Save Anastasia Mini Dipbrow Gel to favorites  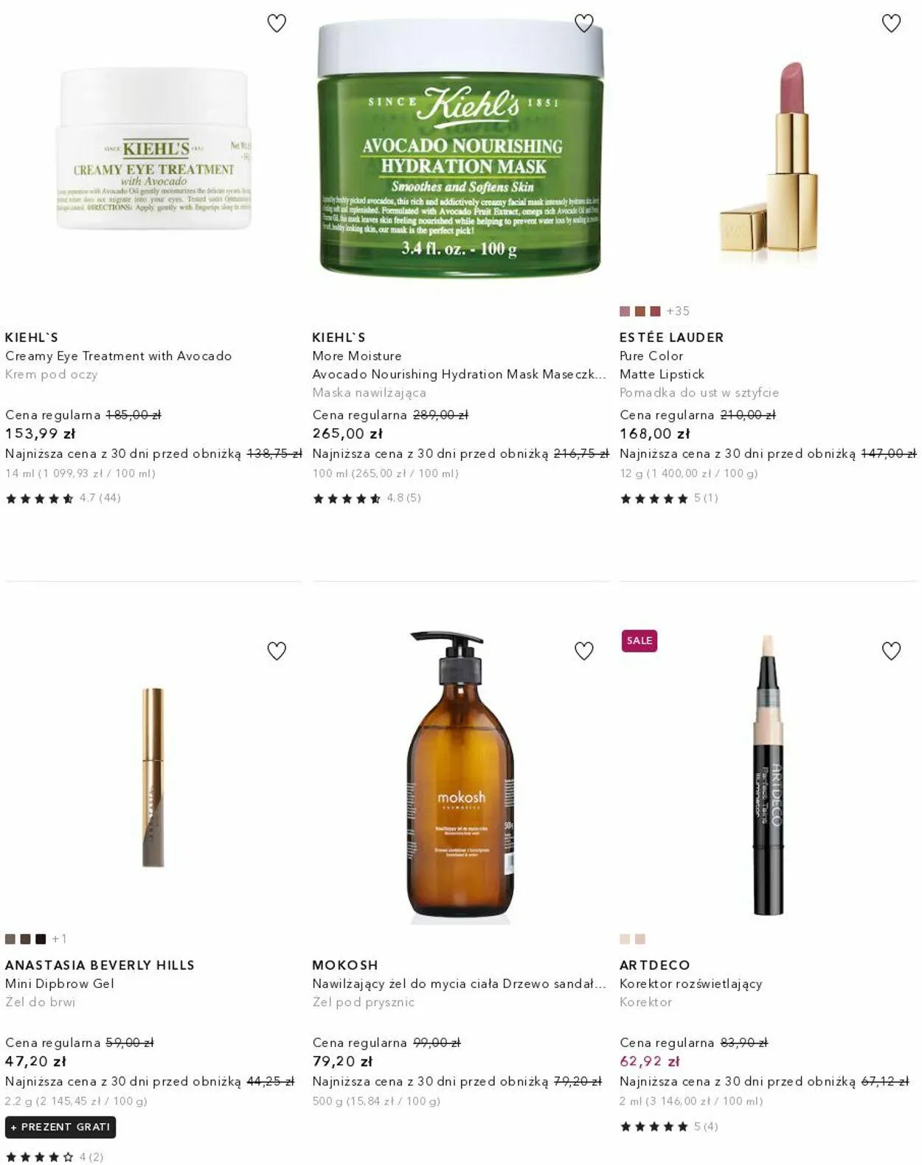point(277,651)
